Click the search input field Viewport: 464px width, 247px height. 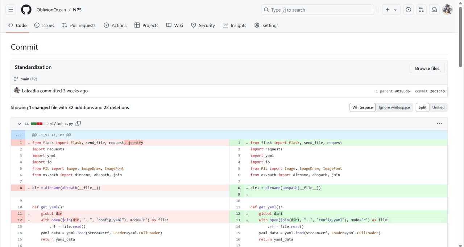[x=318, y=10]
